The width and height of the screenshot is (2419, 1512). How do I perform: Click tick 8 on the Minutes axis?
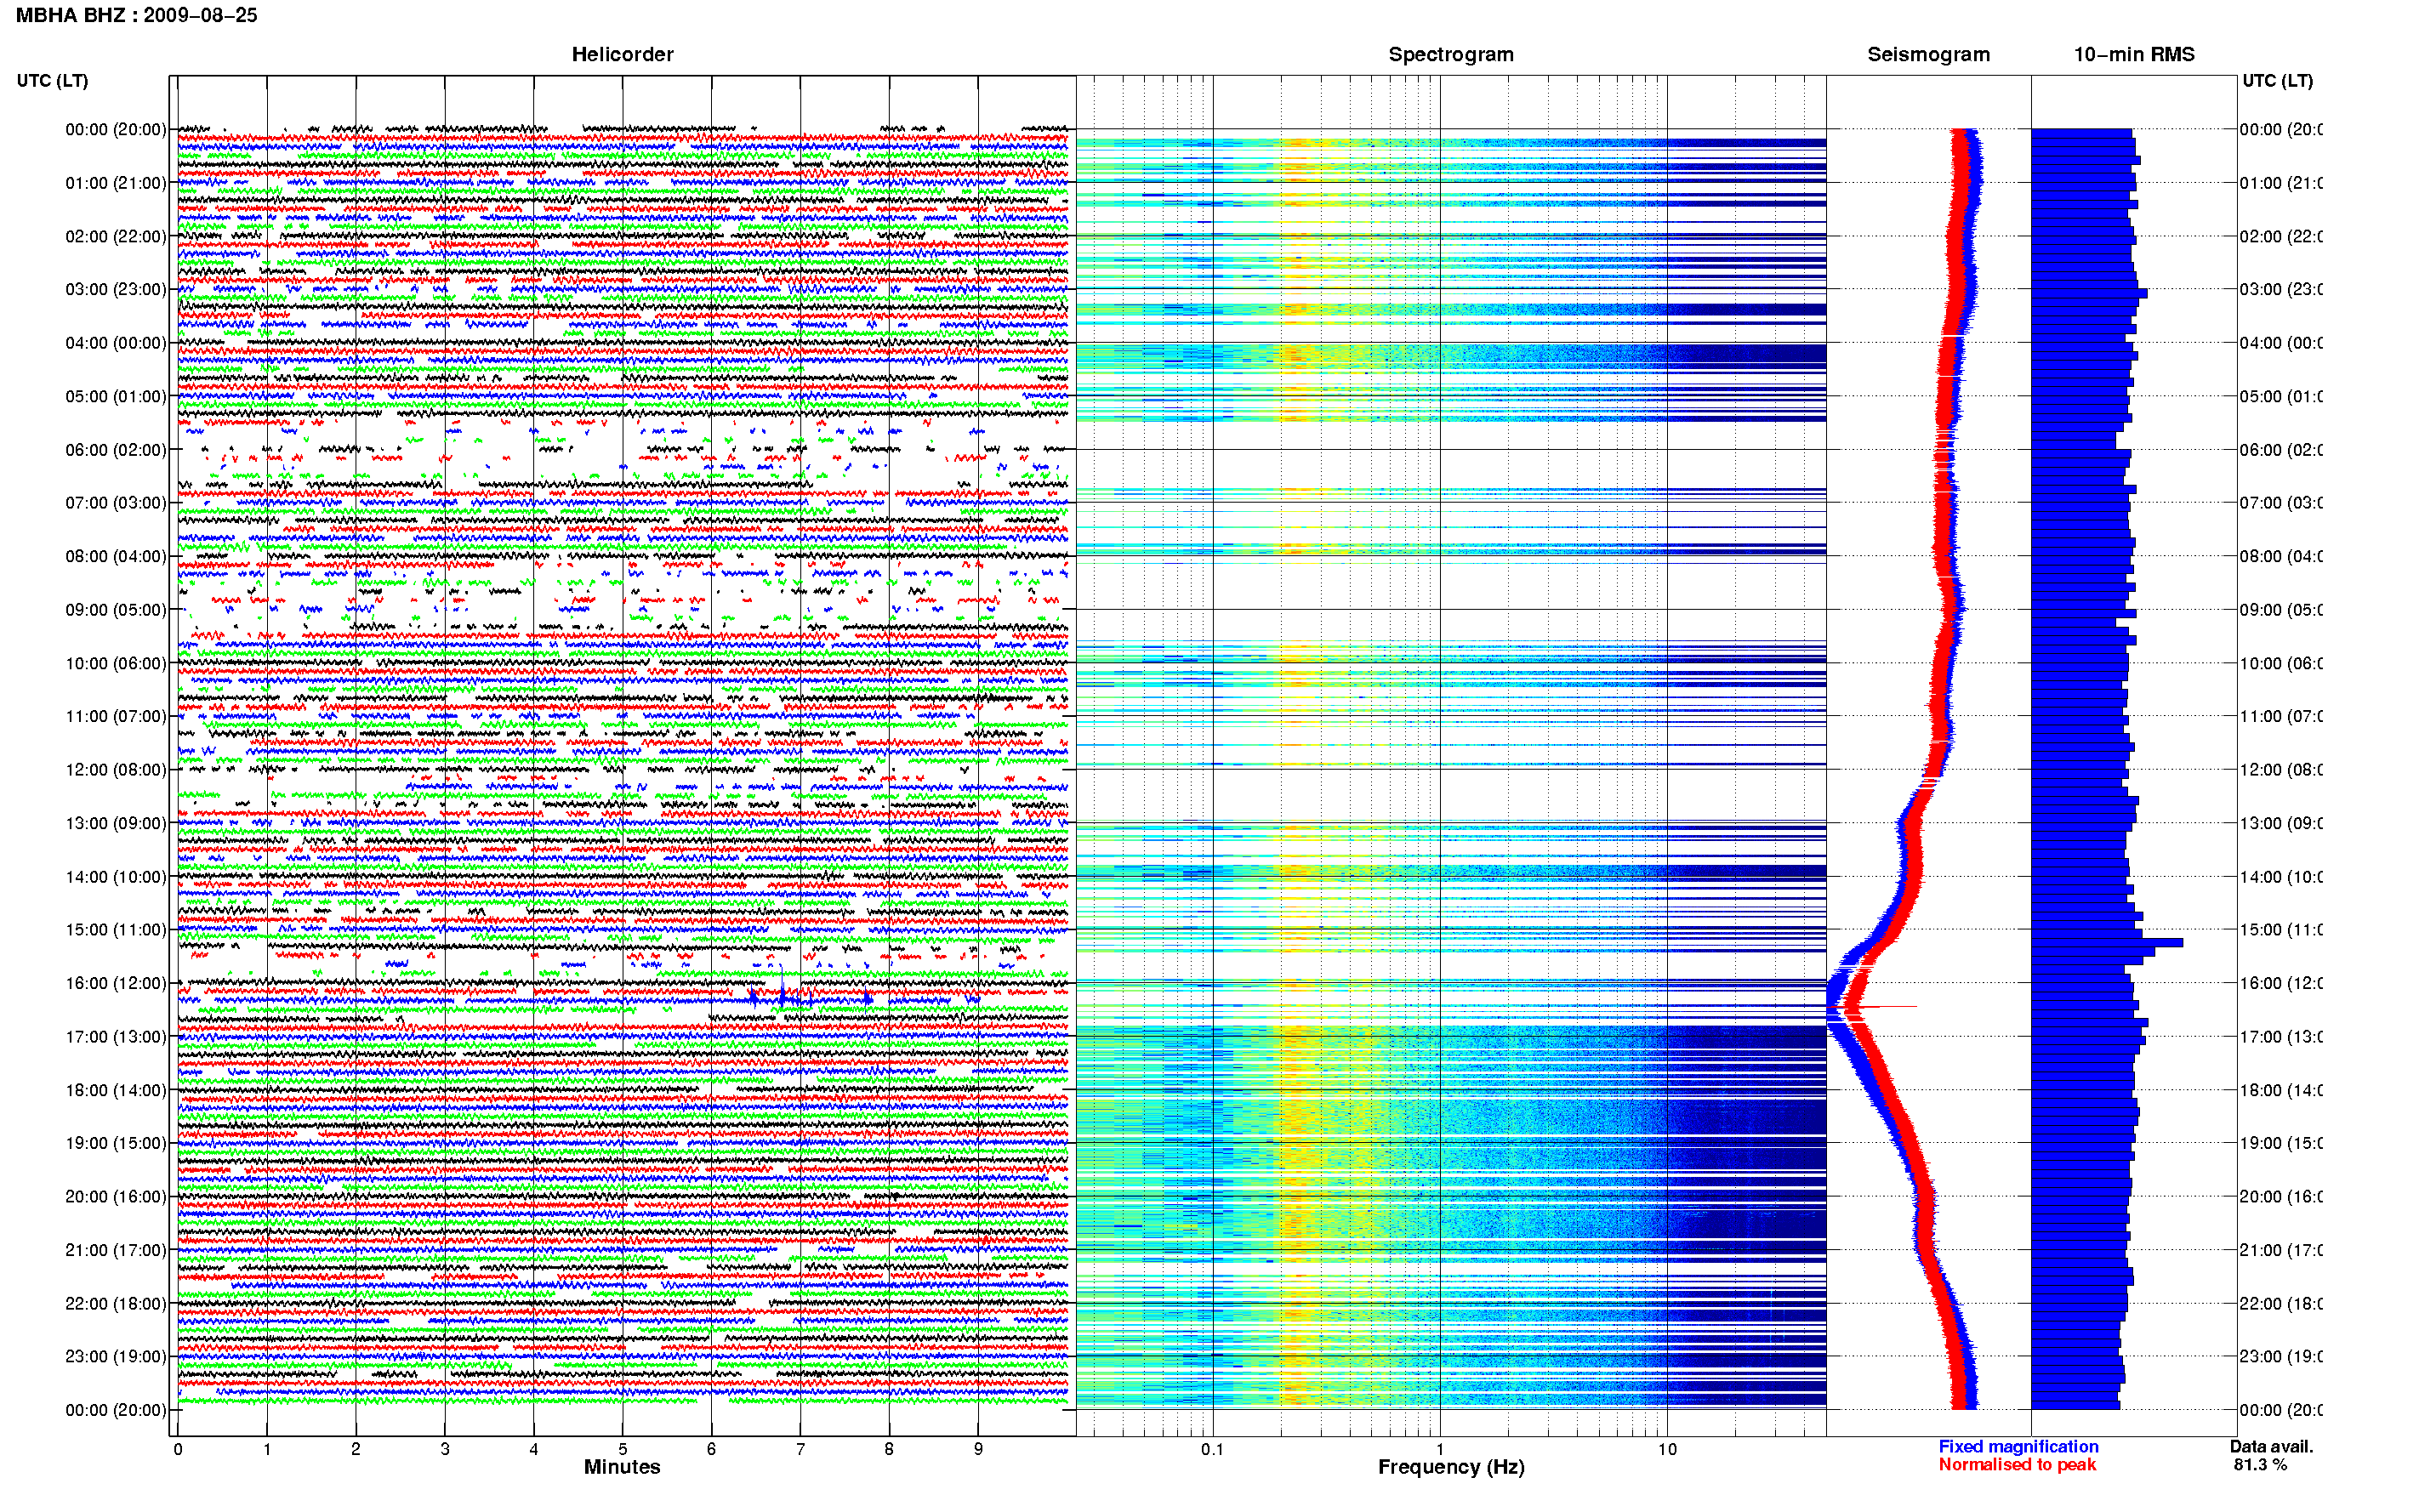889,1448
